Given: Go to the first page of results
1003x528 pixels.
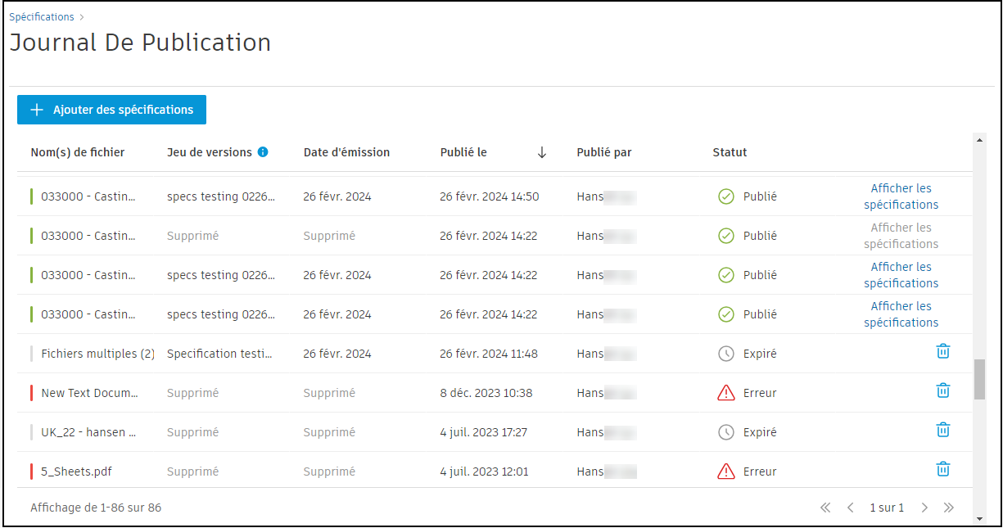Looking at the screenshot, I should (825, 508).
